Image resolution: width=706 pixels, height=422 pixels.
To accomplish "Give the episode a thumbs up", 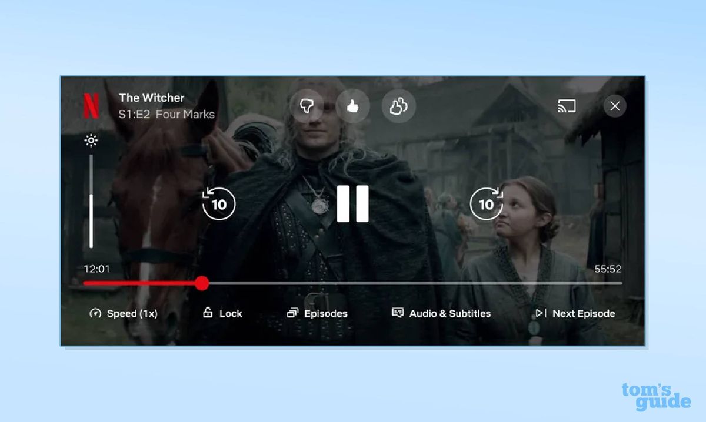I will click(352, 106).
